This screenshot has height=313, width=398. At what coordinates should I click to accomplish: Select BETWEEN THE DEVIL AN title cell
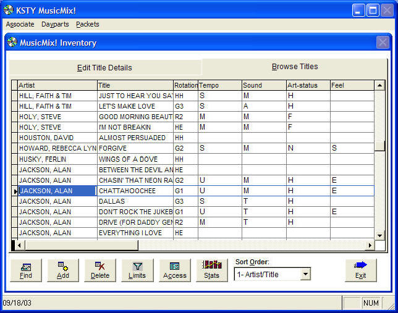135,170
